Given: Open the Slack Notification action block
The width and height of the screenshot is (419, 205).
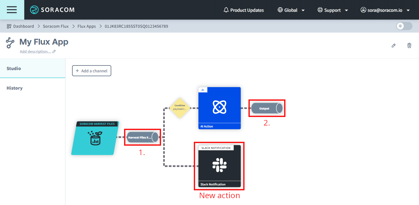Looking at the screenshot, I should coord(219,166).
